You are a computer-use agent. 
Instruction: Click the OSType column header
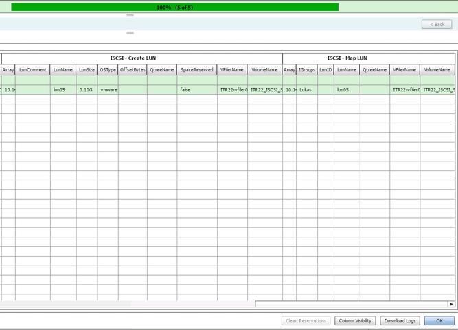[108, 70]
